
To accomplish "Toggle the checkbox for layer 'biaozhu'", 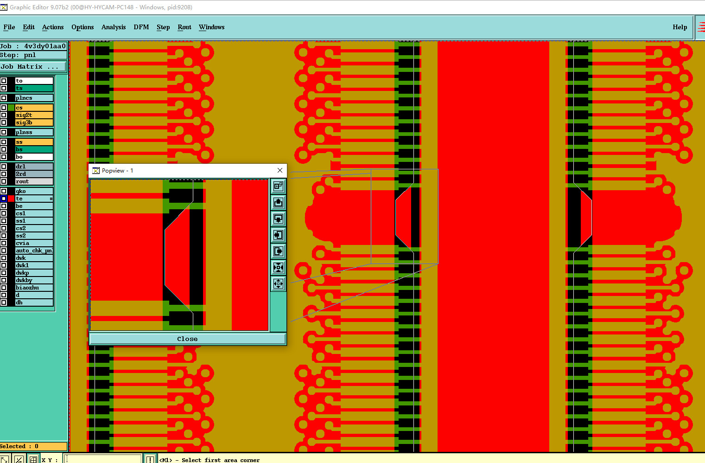I will [4, 288].
